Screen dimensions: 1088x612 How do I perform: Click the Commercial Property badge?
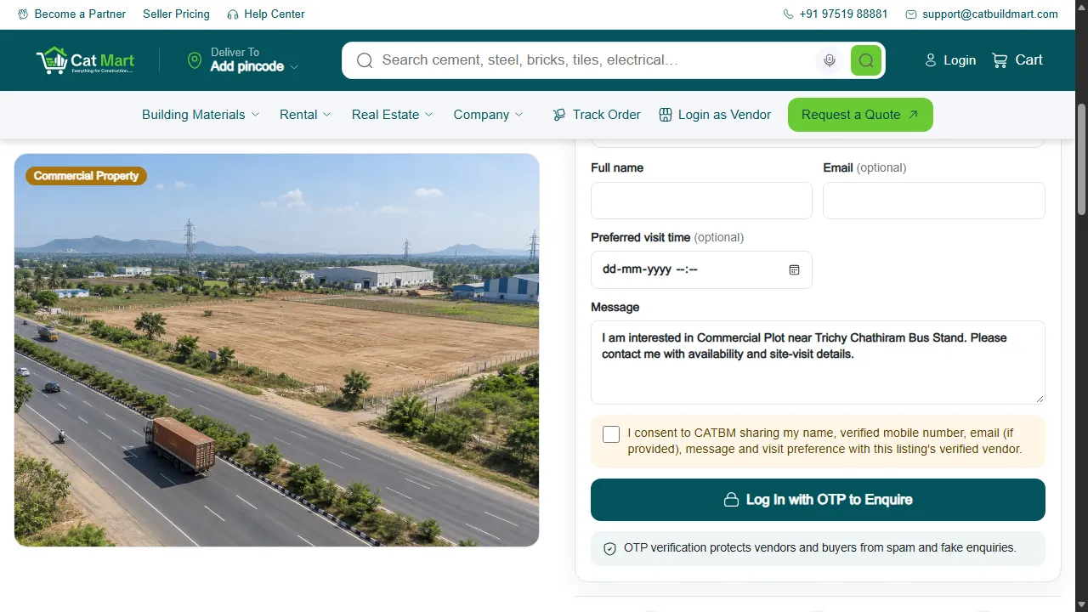[86, 176]
